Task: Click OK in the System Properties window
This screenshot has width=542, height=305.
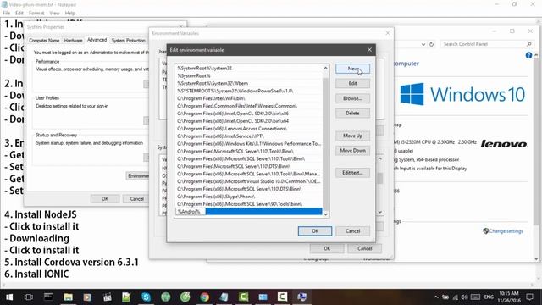Action: [105, 199]
